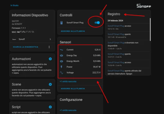164x114 pixels.
Task: Click the Sonoff Smart Plug entity name
Action: pyautogui.click(x=75, y=23)
